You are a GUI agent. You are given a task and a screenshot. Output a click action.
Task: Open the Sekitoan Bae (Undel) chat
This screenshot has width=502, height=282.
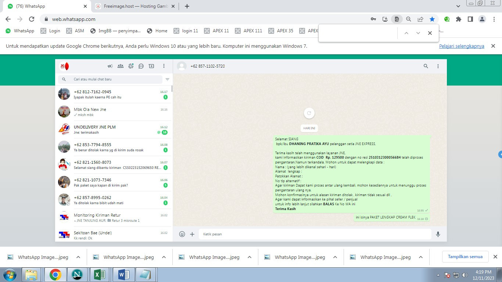coord(113,234)
